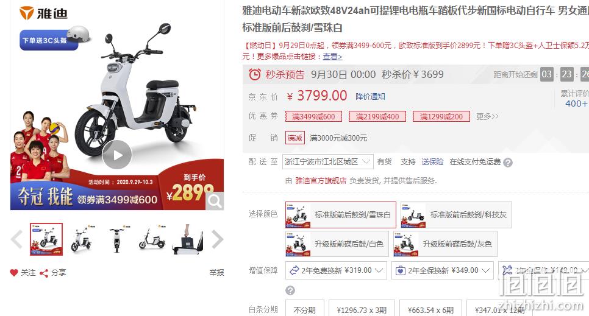This screenshot has width=589, height=316.
Task: Select the 不分期 installment option
Action: click(304, 310)
